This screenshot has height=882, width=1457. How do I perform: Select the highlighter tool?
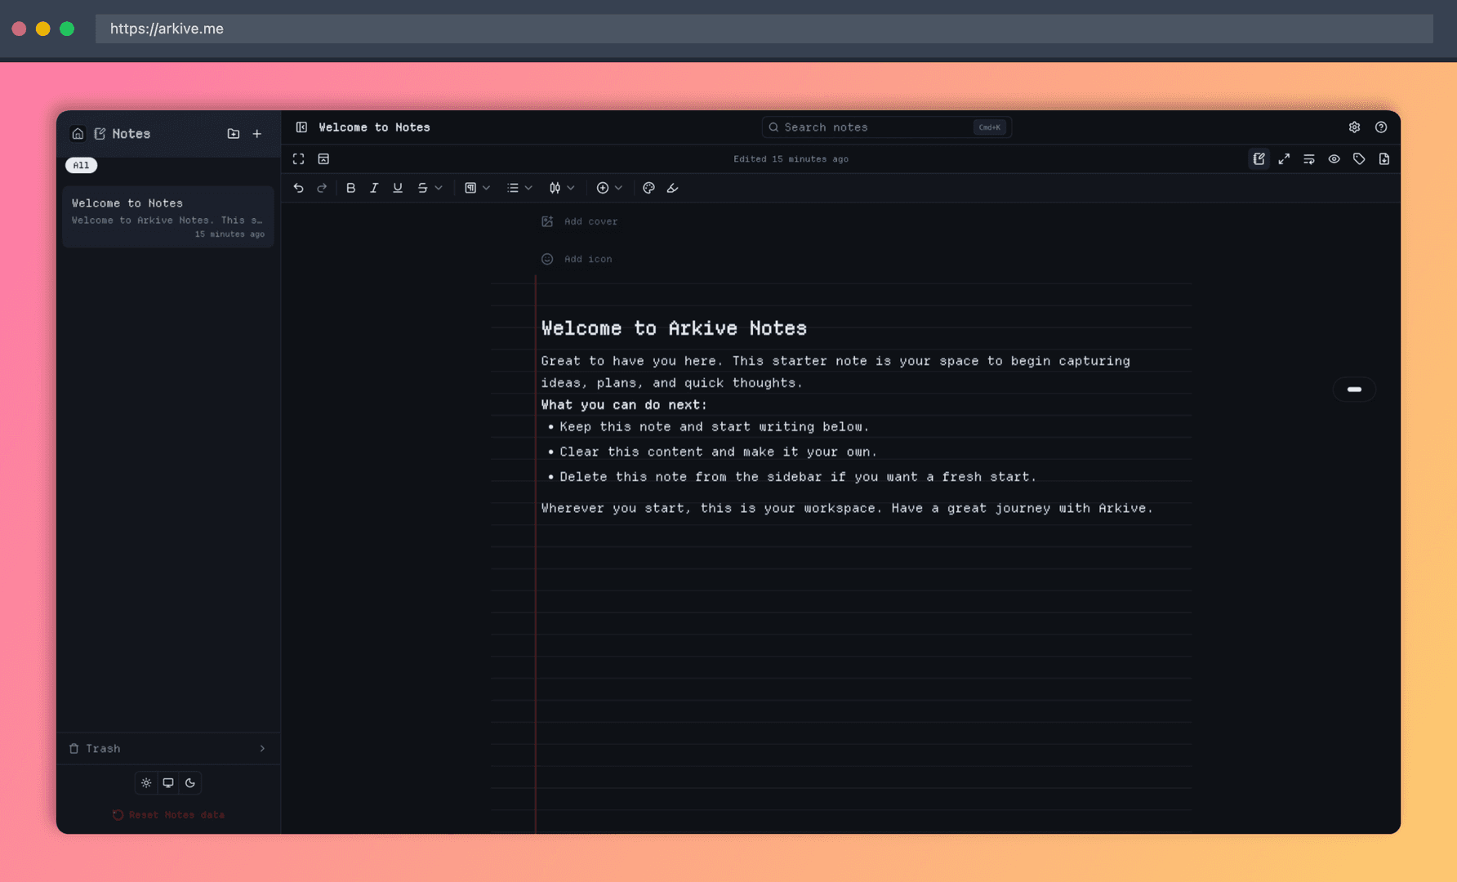click(673, 188)
